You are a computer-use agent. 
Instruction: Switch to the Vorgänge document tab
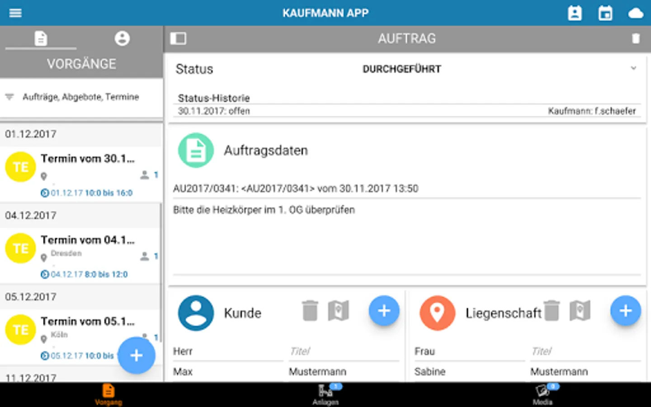tap(41, 38)
